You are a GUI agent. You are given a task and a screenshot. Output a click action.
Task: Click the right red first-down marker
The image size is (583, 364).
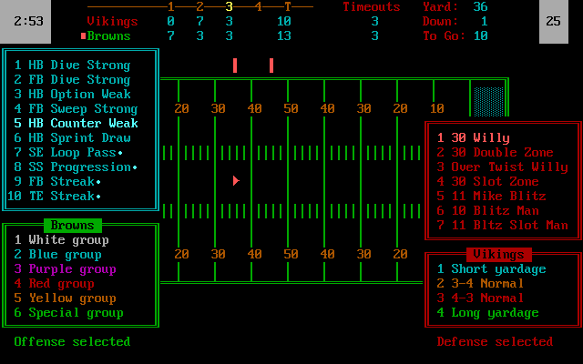pyautogui.click(x=271, y=66)
